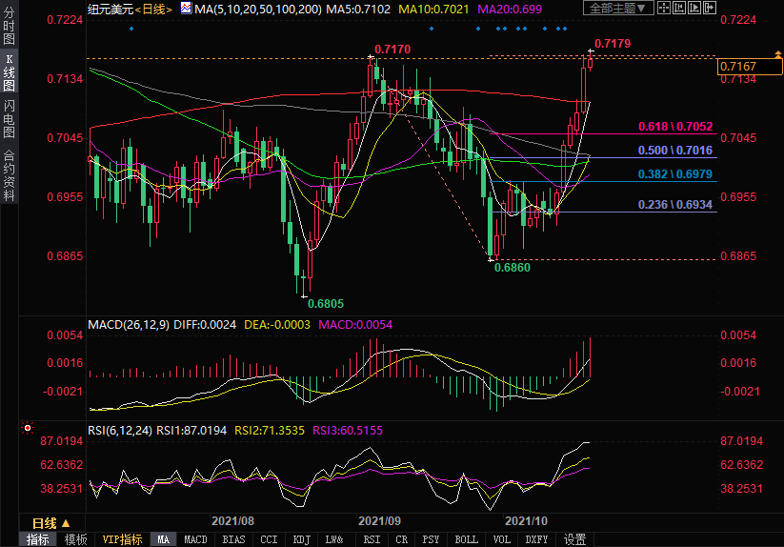Viewport: 784px width, 547px height.
Task: Open the 全部主题 dropdown
Action: [619, 9]
